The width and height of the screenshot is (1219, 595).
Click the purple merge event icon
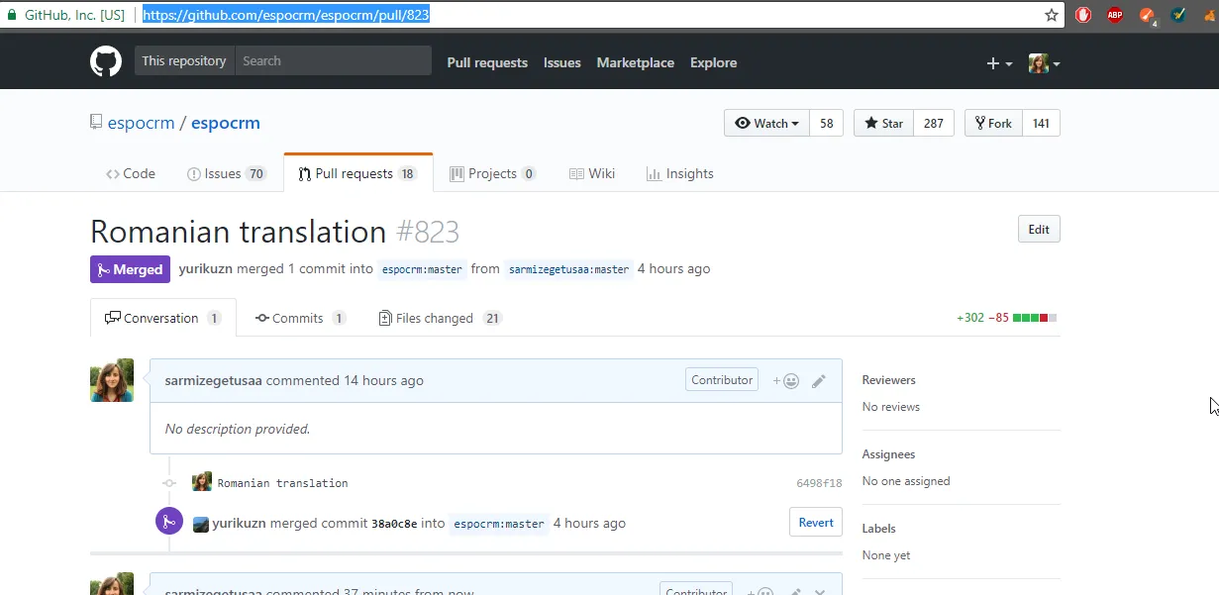(169, 521)
